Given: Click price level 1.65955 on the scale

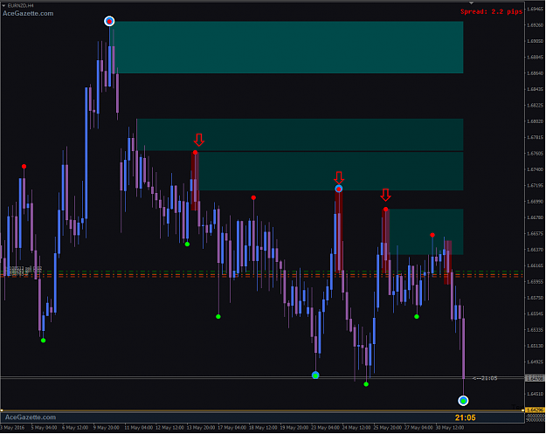Looking at the screenshot, I should pyautogui.click(x=536, y=281).
